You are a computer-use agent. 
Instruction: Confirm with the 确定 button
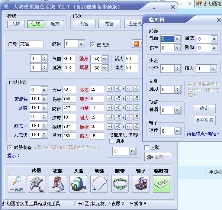pyautogui.click(x=205, y=109)
